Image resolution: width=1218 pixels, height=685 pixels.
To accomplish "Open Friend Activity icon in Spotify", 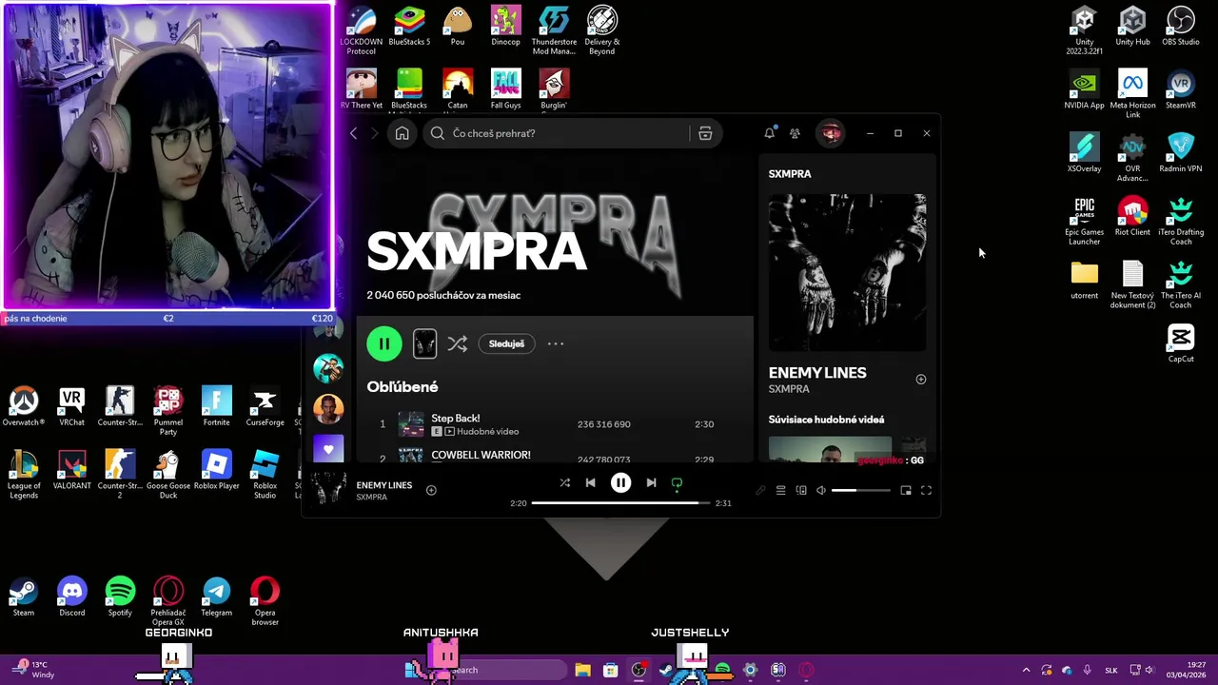I will click(x=796, y=133).
